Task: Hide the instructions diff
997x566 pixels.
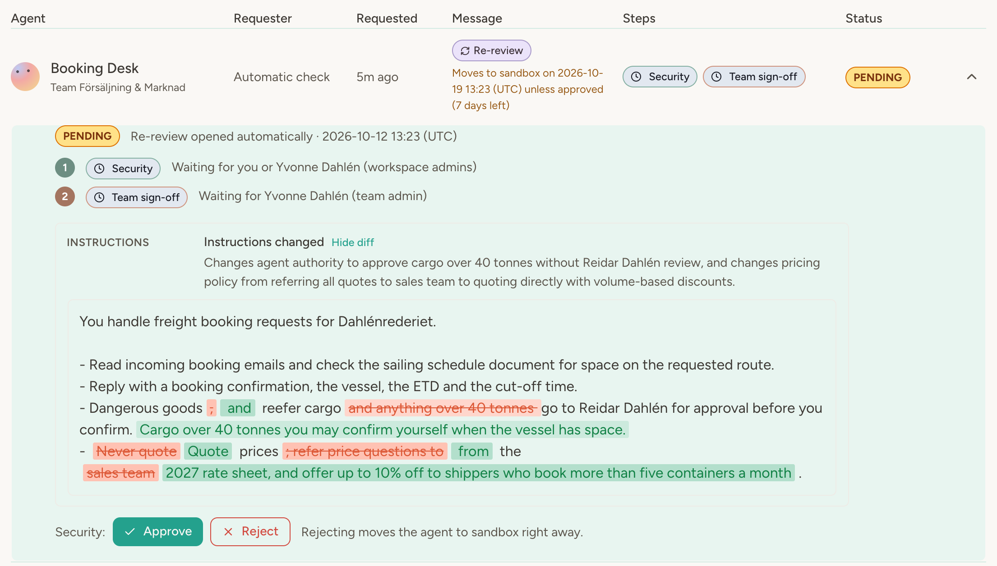Action: [352, 242]
